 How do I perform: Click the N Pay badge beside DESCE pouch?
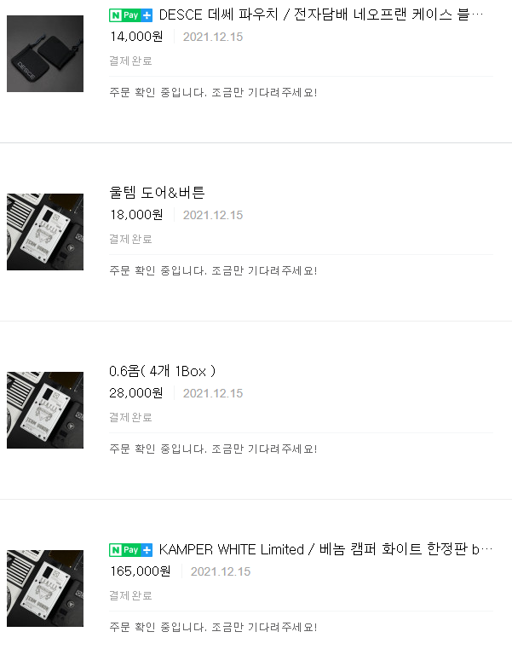(x=130, y=15)
